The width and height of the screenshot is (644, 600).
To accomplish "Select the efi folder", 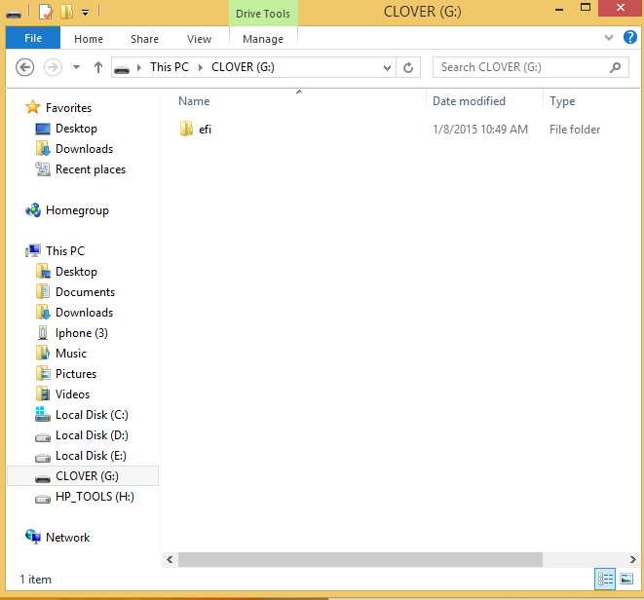I will (205, 130).
